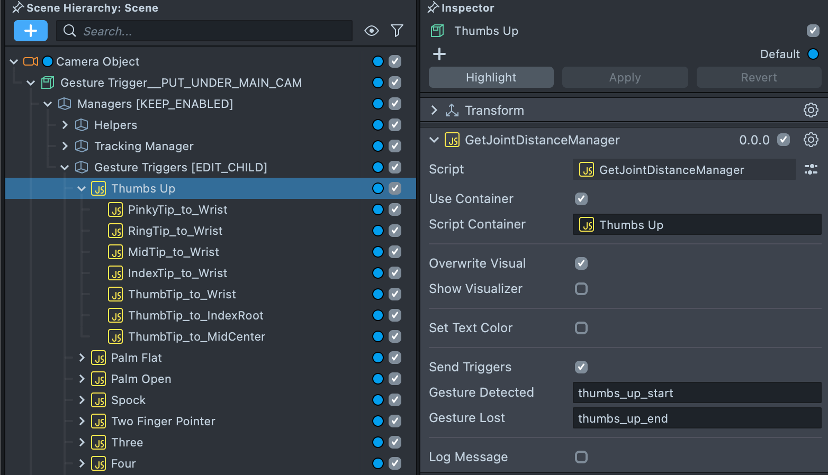Screen dimensions: 828x475
Task: Expand the Palm Flat tree item
Action: point(82,358)
